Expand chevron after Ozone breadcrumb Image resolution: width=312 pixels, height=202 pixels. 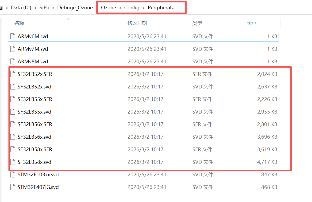pyautogui.click(x=120, y=8)
